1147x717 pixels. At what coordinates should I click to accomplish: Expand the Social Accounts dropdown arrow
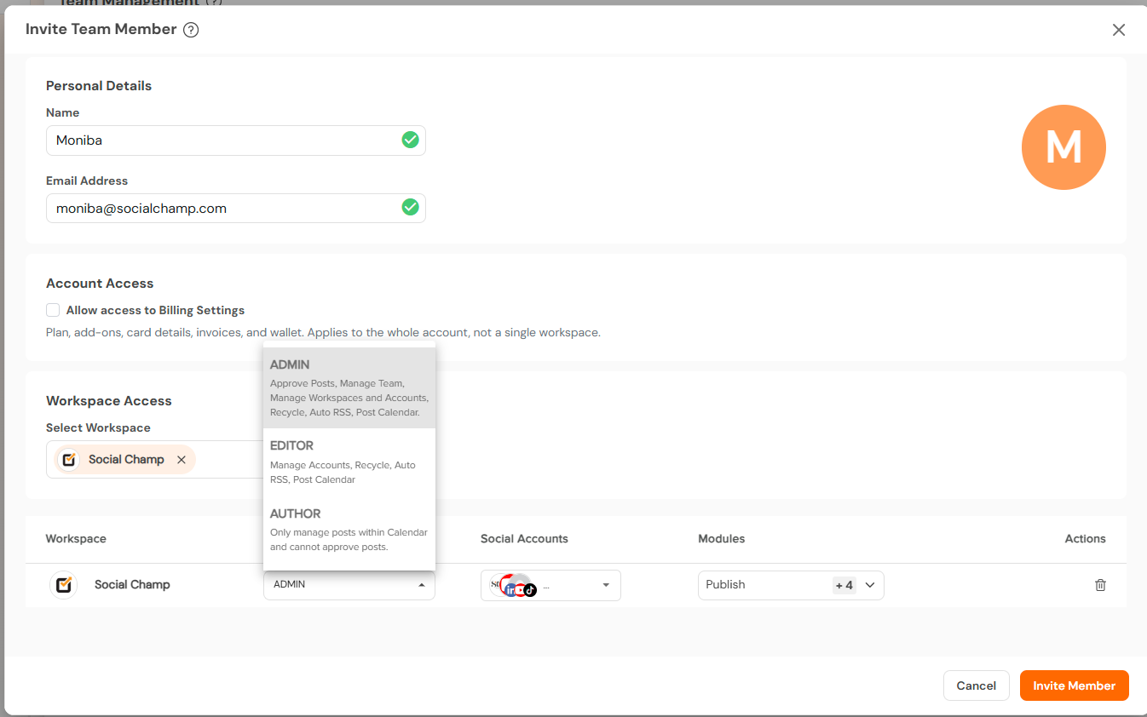click(606, 586)
